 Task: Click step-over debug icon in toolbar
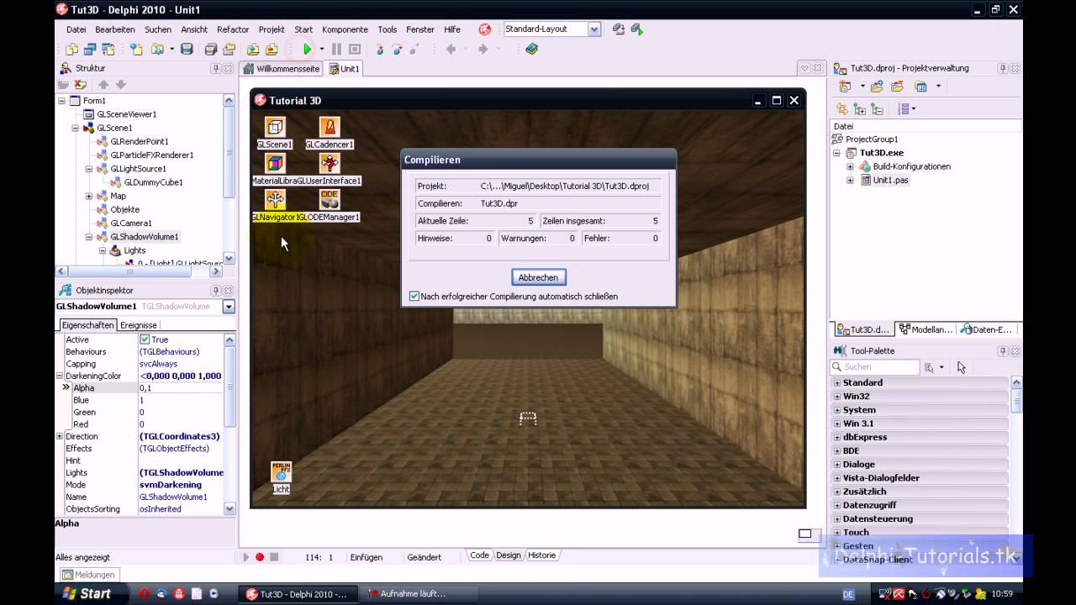pos(398,50)
